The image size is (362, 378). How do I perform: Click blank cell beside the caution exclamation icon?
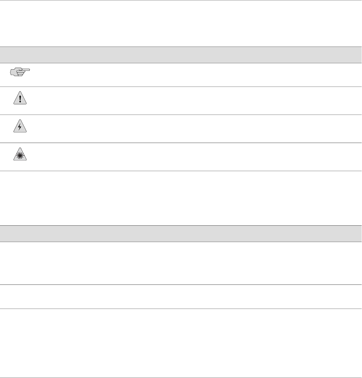pos(193,100)
